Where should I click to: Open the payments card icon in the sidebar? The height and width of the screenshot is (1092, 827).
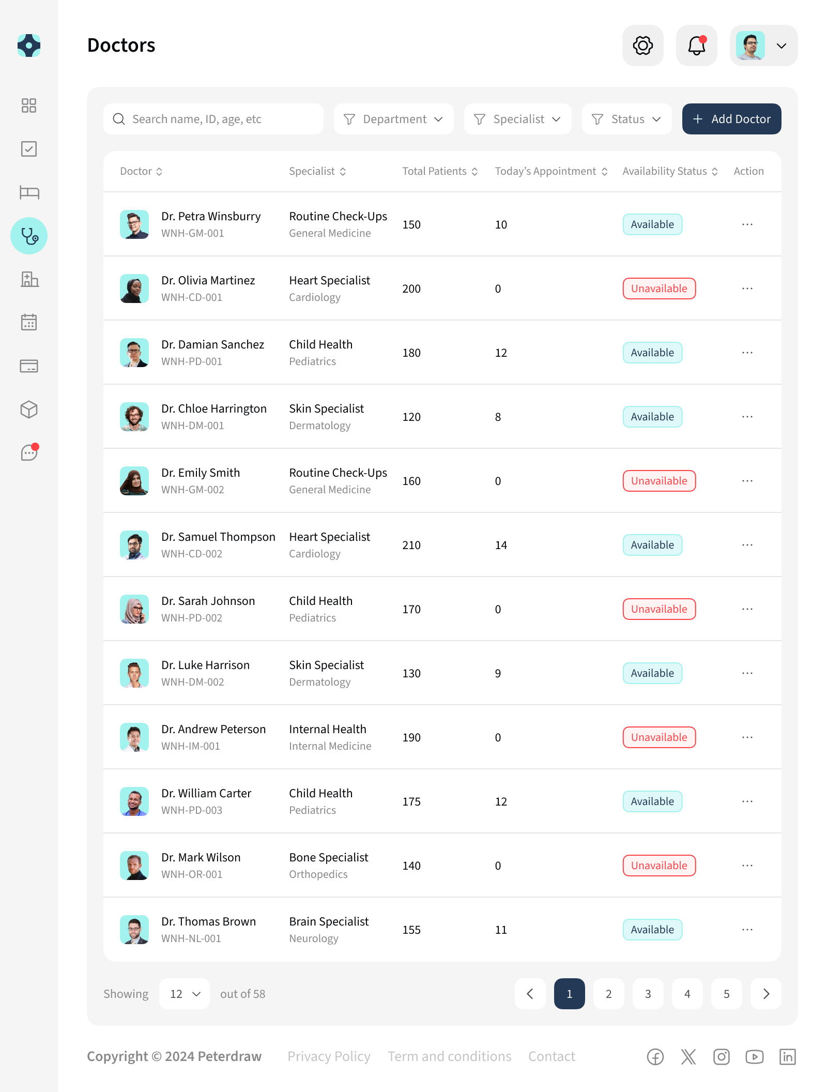coord(29,366)
